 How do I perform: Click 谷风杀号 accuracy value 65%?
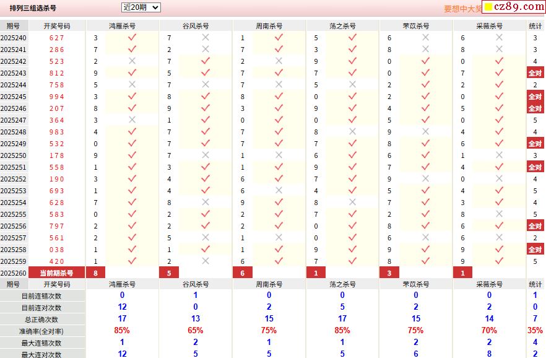click(x=196, y=330)
